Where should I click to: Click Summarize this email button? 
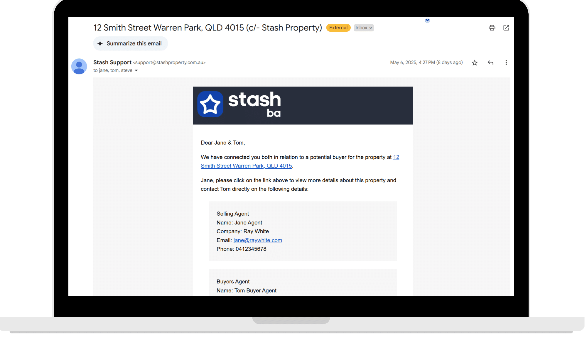[131, 43]
